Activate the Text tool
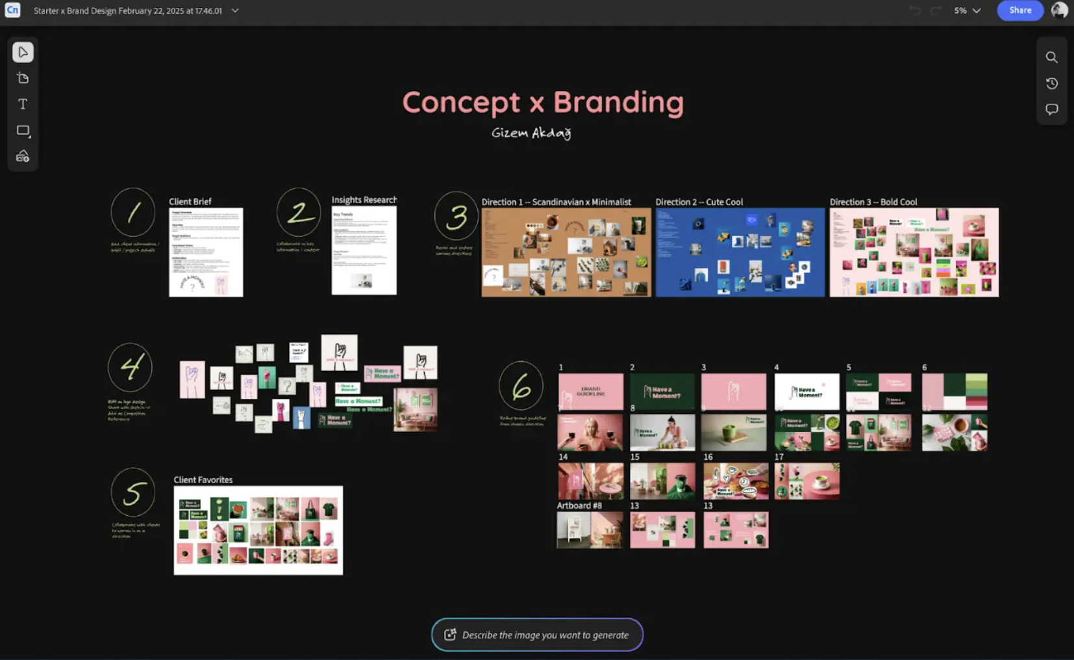The width and height of the screenshot is (1074, 660). pos(23,105)
